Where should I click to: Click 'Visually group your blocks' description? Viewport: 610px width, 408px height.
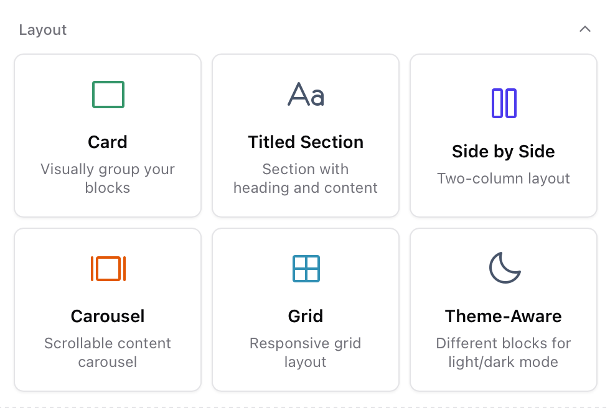pyautogui.click(x=108, y=178)
